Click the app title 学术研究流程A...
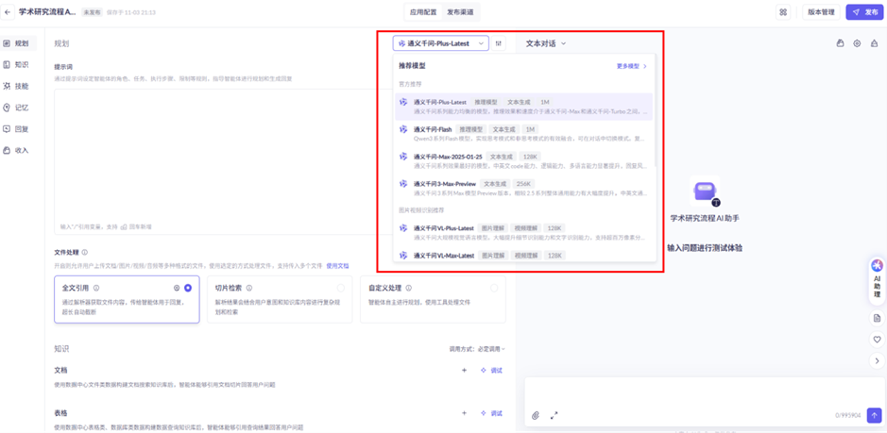Screen dimensions: 887x433 click(47, 12)
